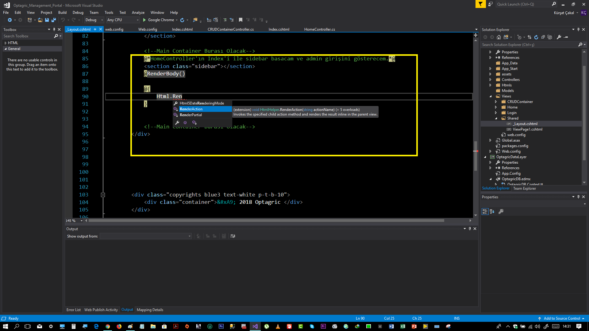Open the Build menu
This screenshot has width=589, height=331.
[62, 13]
